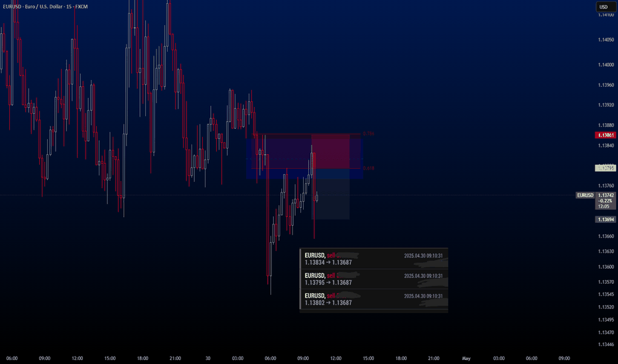This screenshot has height=364, width=618.
Task: Click the 1.13880 price axis label
Action: 606,126
